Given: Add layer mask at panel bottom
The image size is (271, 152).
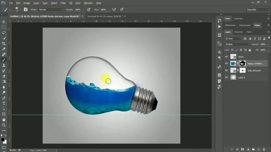Looking at the screenshot, I should coord(243,149).
